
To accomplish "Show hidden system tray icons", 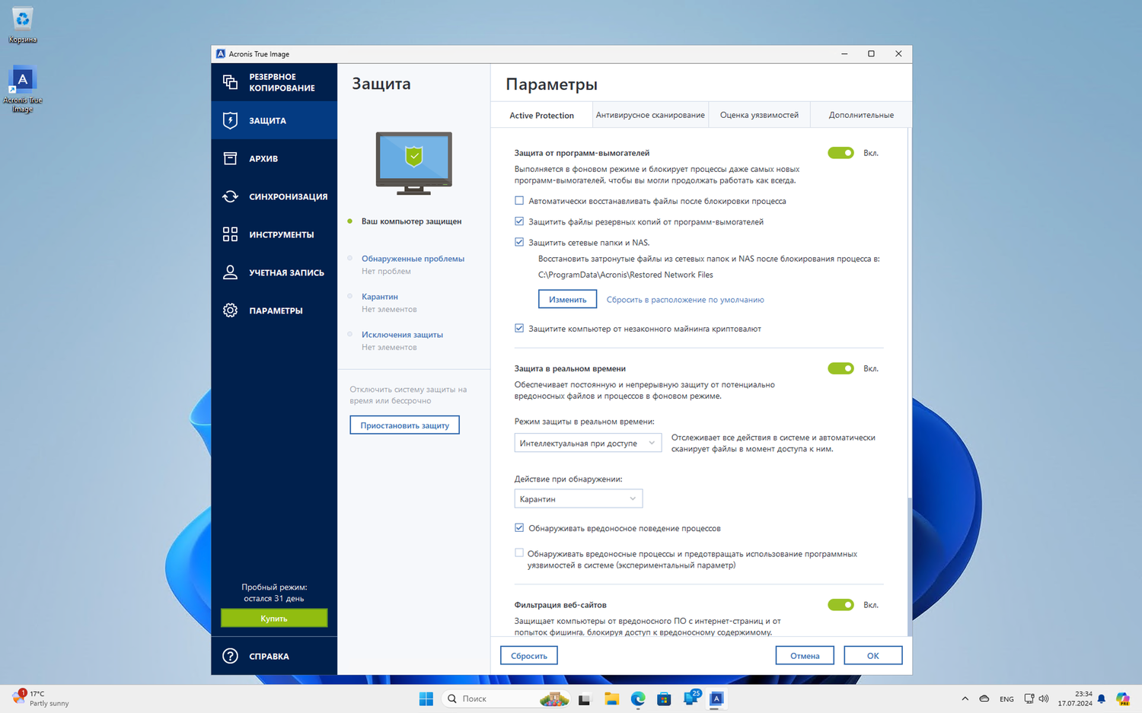I will tap(965, 699).
